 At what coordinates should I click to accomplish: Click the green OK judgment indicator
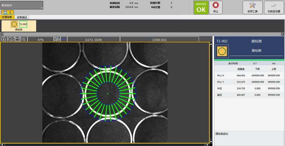click(201, 7)
